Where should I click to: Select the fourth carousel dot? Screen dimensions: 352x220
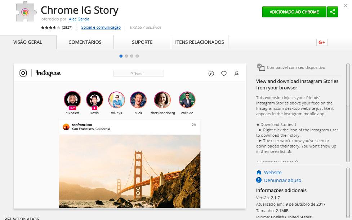[137, 56]
